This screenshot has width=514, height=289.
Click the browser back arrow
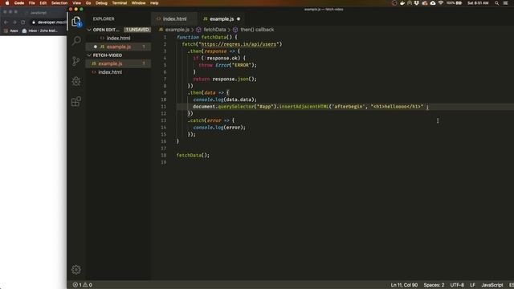point(6,22)
